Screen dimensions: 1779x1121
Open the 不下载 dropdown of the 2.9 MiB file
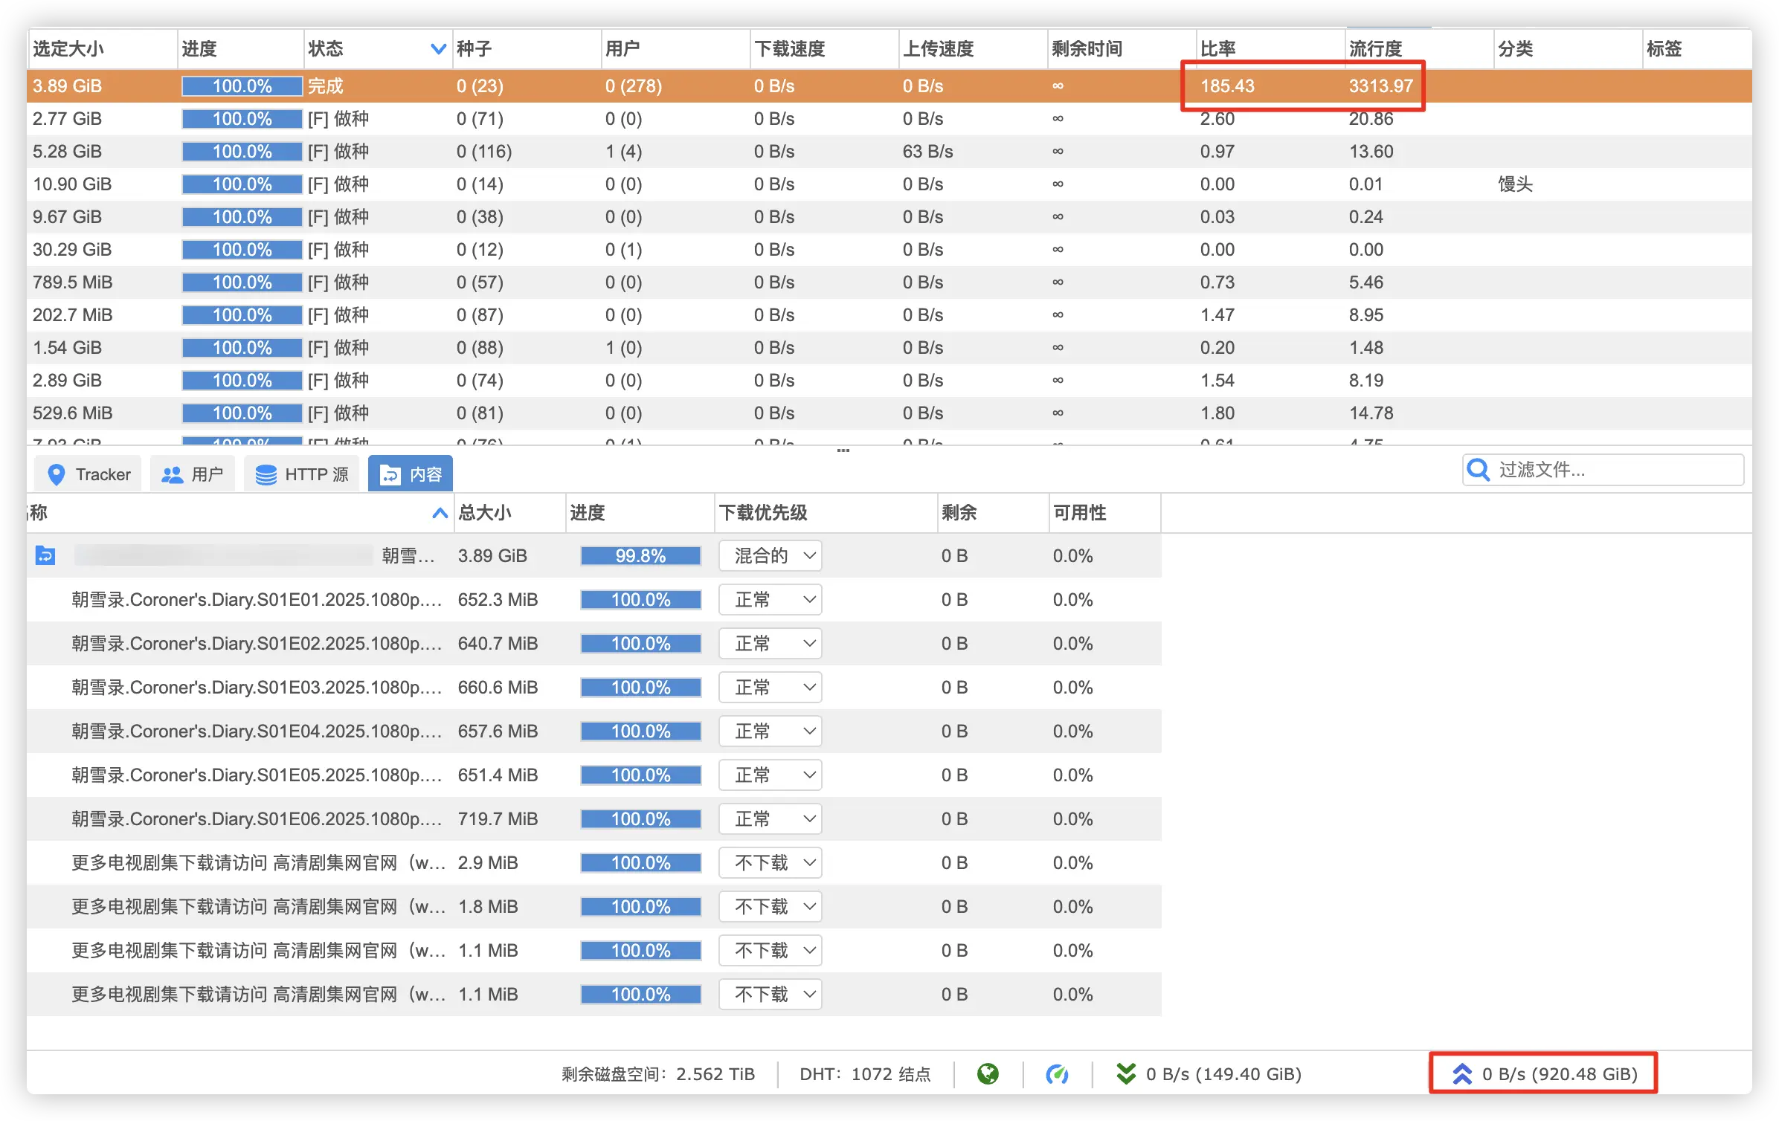[x=770, y=863]
